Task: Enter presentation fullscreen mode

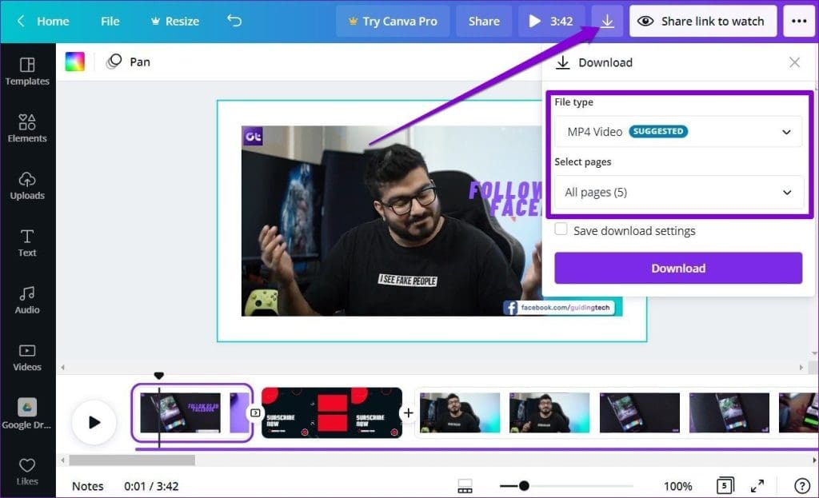Action: tap(758, 485)
